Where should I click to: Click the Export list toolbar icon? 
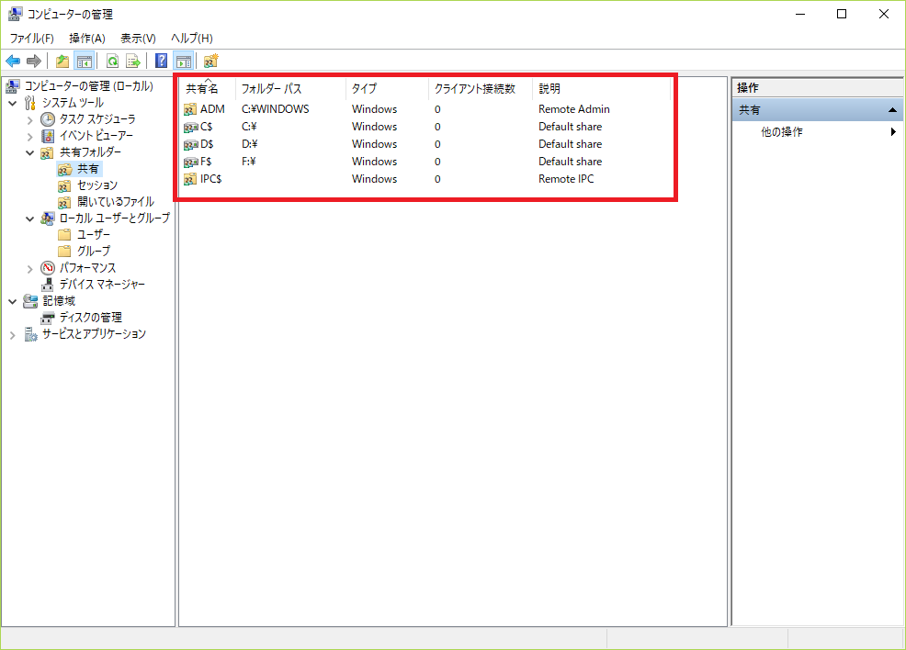[133, 62]
